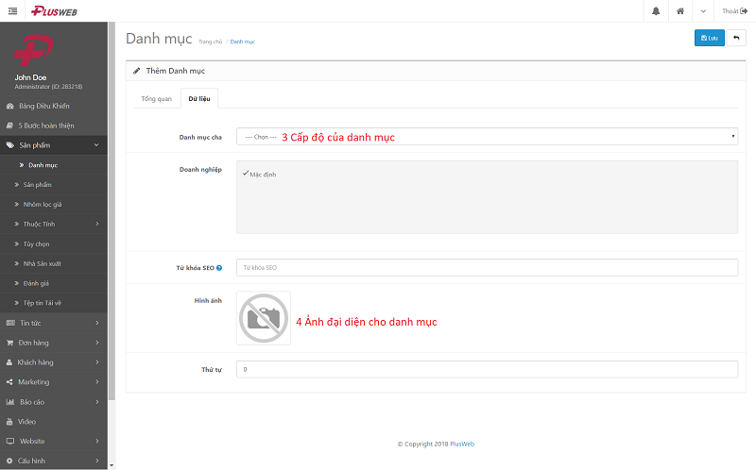Expand the Marketing sidebar menu
The height and width of the screenshot is (470, 756).
click(x=54, y=382)
